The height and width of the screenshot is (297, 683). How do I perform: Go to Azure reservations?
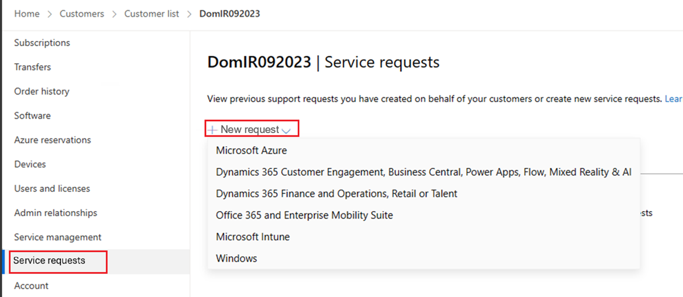[52, 140]
